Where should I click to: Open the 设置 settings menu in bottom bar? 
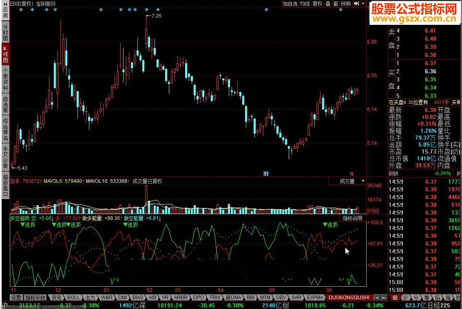[x=16, y=298]
